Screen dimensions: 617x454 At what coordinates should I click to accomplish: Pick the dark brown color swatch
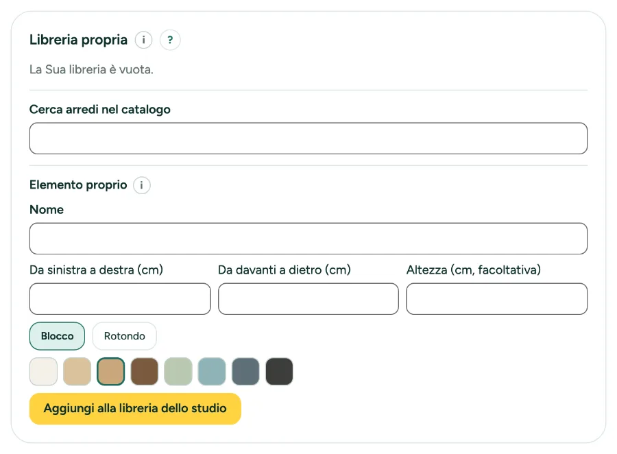[x=145, y=371]
